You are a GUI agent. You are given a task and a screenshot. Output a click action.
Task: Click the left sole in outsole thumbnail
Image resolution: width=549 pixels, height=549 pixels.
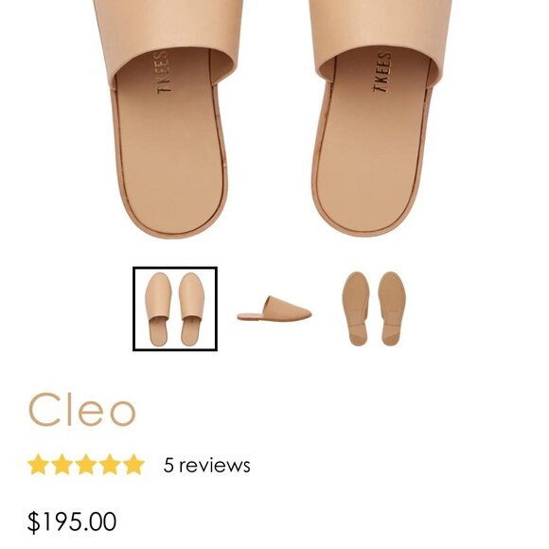[356, 309]
